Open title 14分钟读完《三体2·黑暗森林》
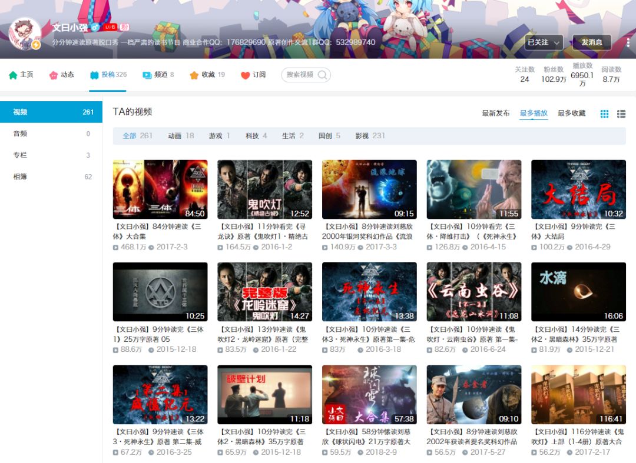636x463 pixels. tap(575, 334)
